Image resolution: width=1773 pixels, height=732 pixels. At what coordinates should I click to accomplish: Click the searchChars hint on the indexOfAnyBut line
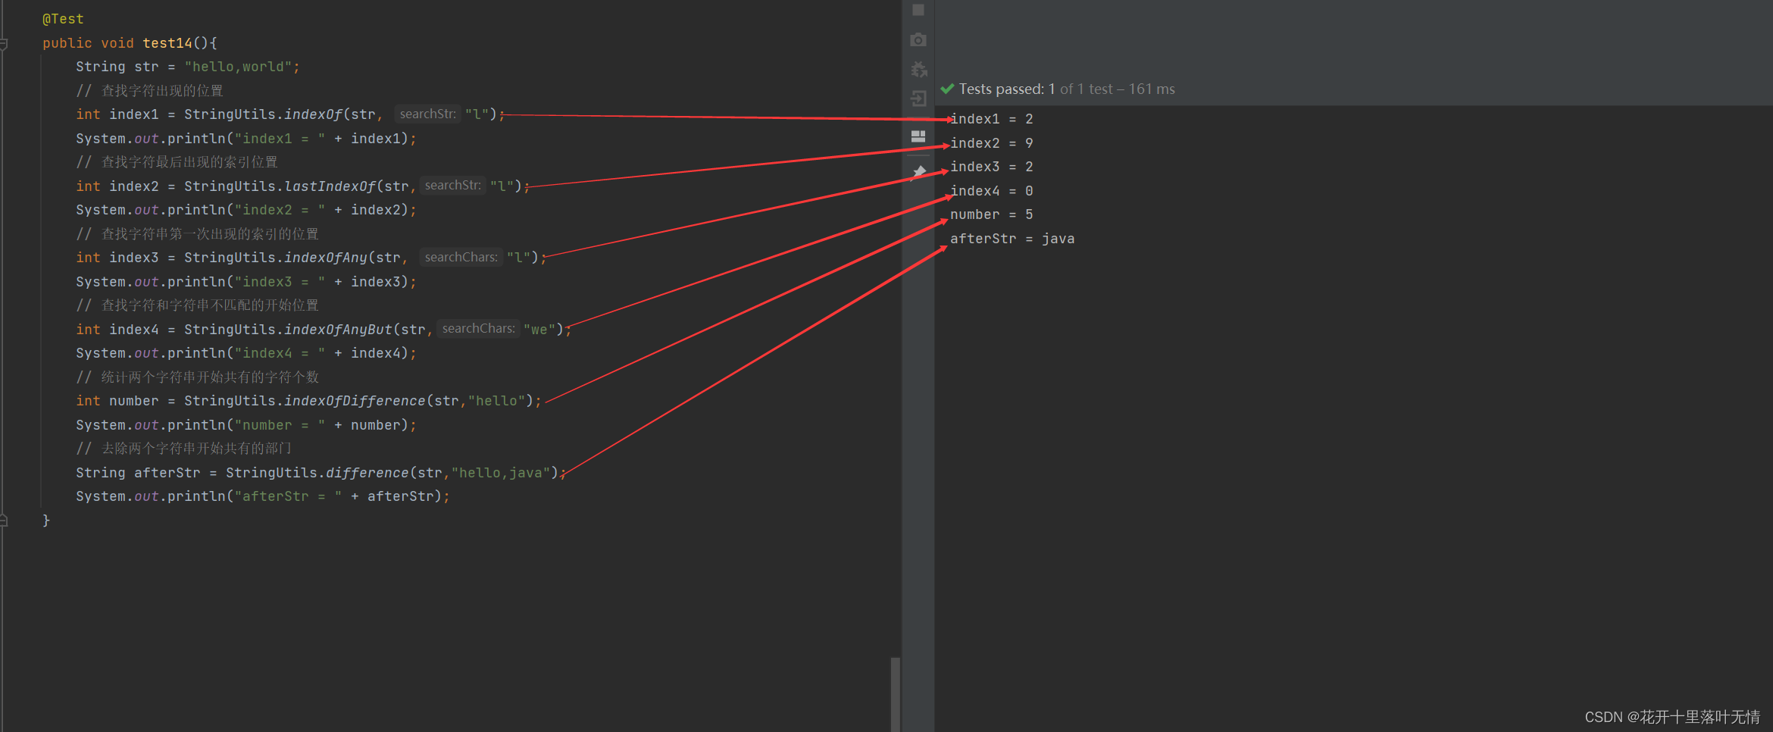click(x=479, y=329)
